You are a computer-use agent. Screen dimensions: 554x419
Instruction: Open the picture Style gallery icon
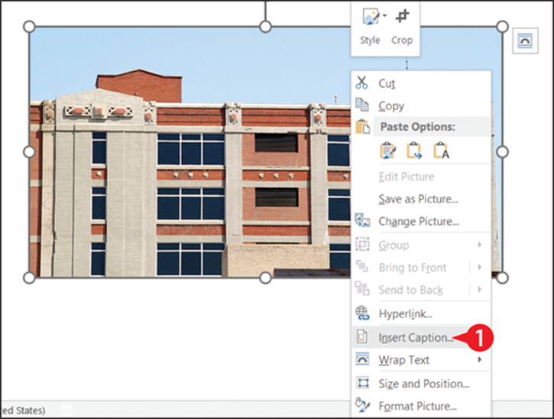[371, 17]
